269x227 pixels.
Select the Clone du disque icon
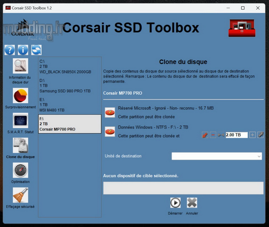[20, 145]
